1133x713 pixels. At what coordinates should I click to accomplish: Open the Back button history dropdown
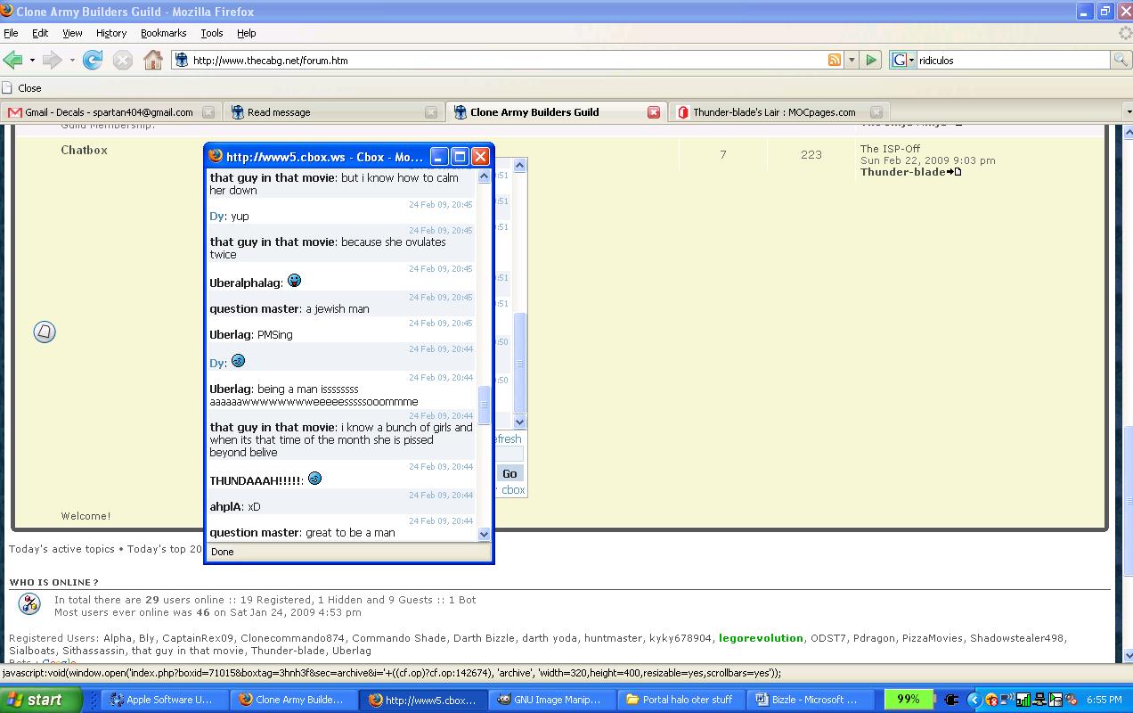tap(32, 60)
